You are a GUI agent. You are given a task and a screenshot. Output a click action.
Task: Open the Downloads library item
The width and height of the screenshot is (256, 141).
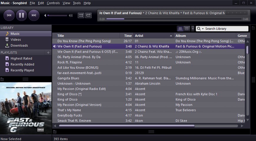[x=26, y=45]
